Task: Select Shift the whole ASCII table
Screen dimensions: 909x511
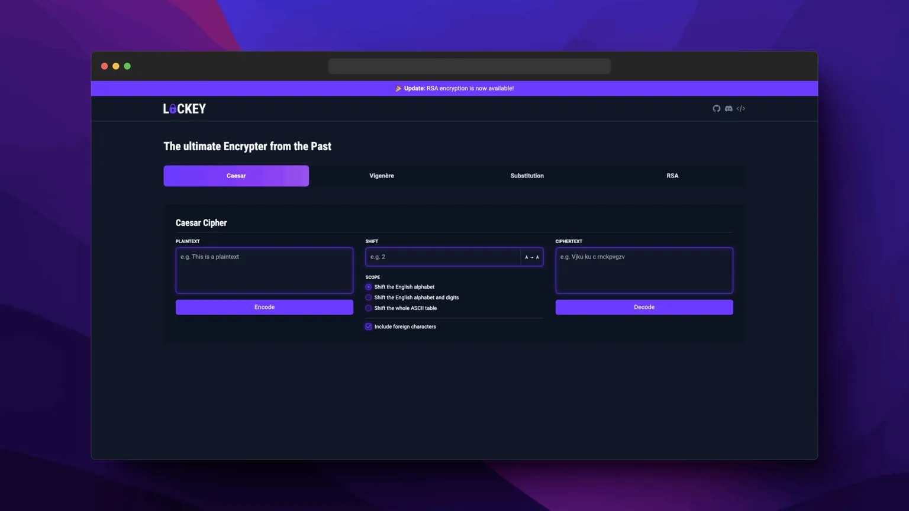Action: click(368, 308)
